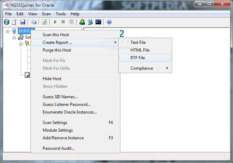Viewport: 233px width, 163px height.
Task: Open Scan Settings
Action: coord(76,123)
